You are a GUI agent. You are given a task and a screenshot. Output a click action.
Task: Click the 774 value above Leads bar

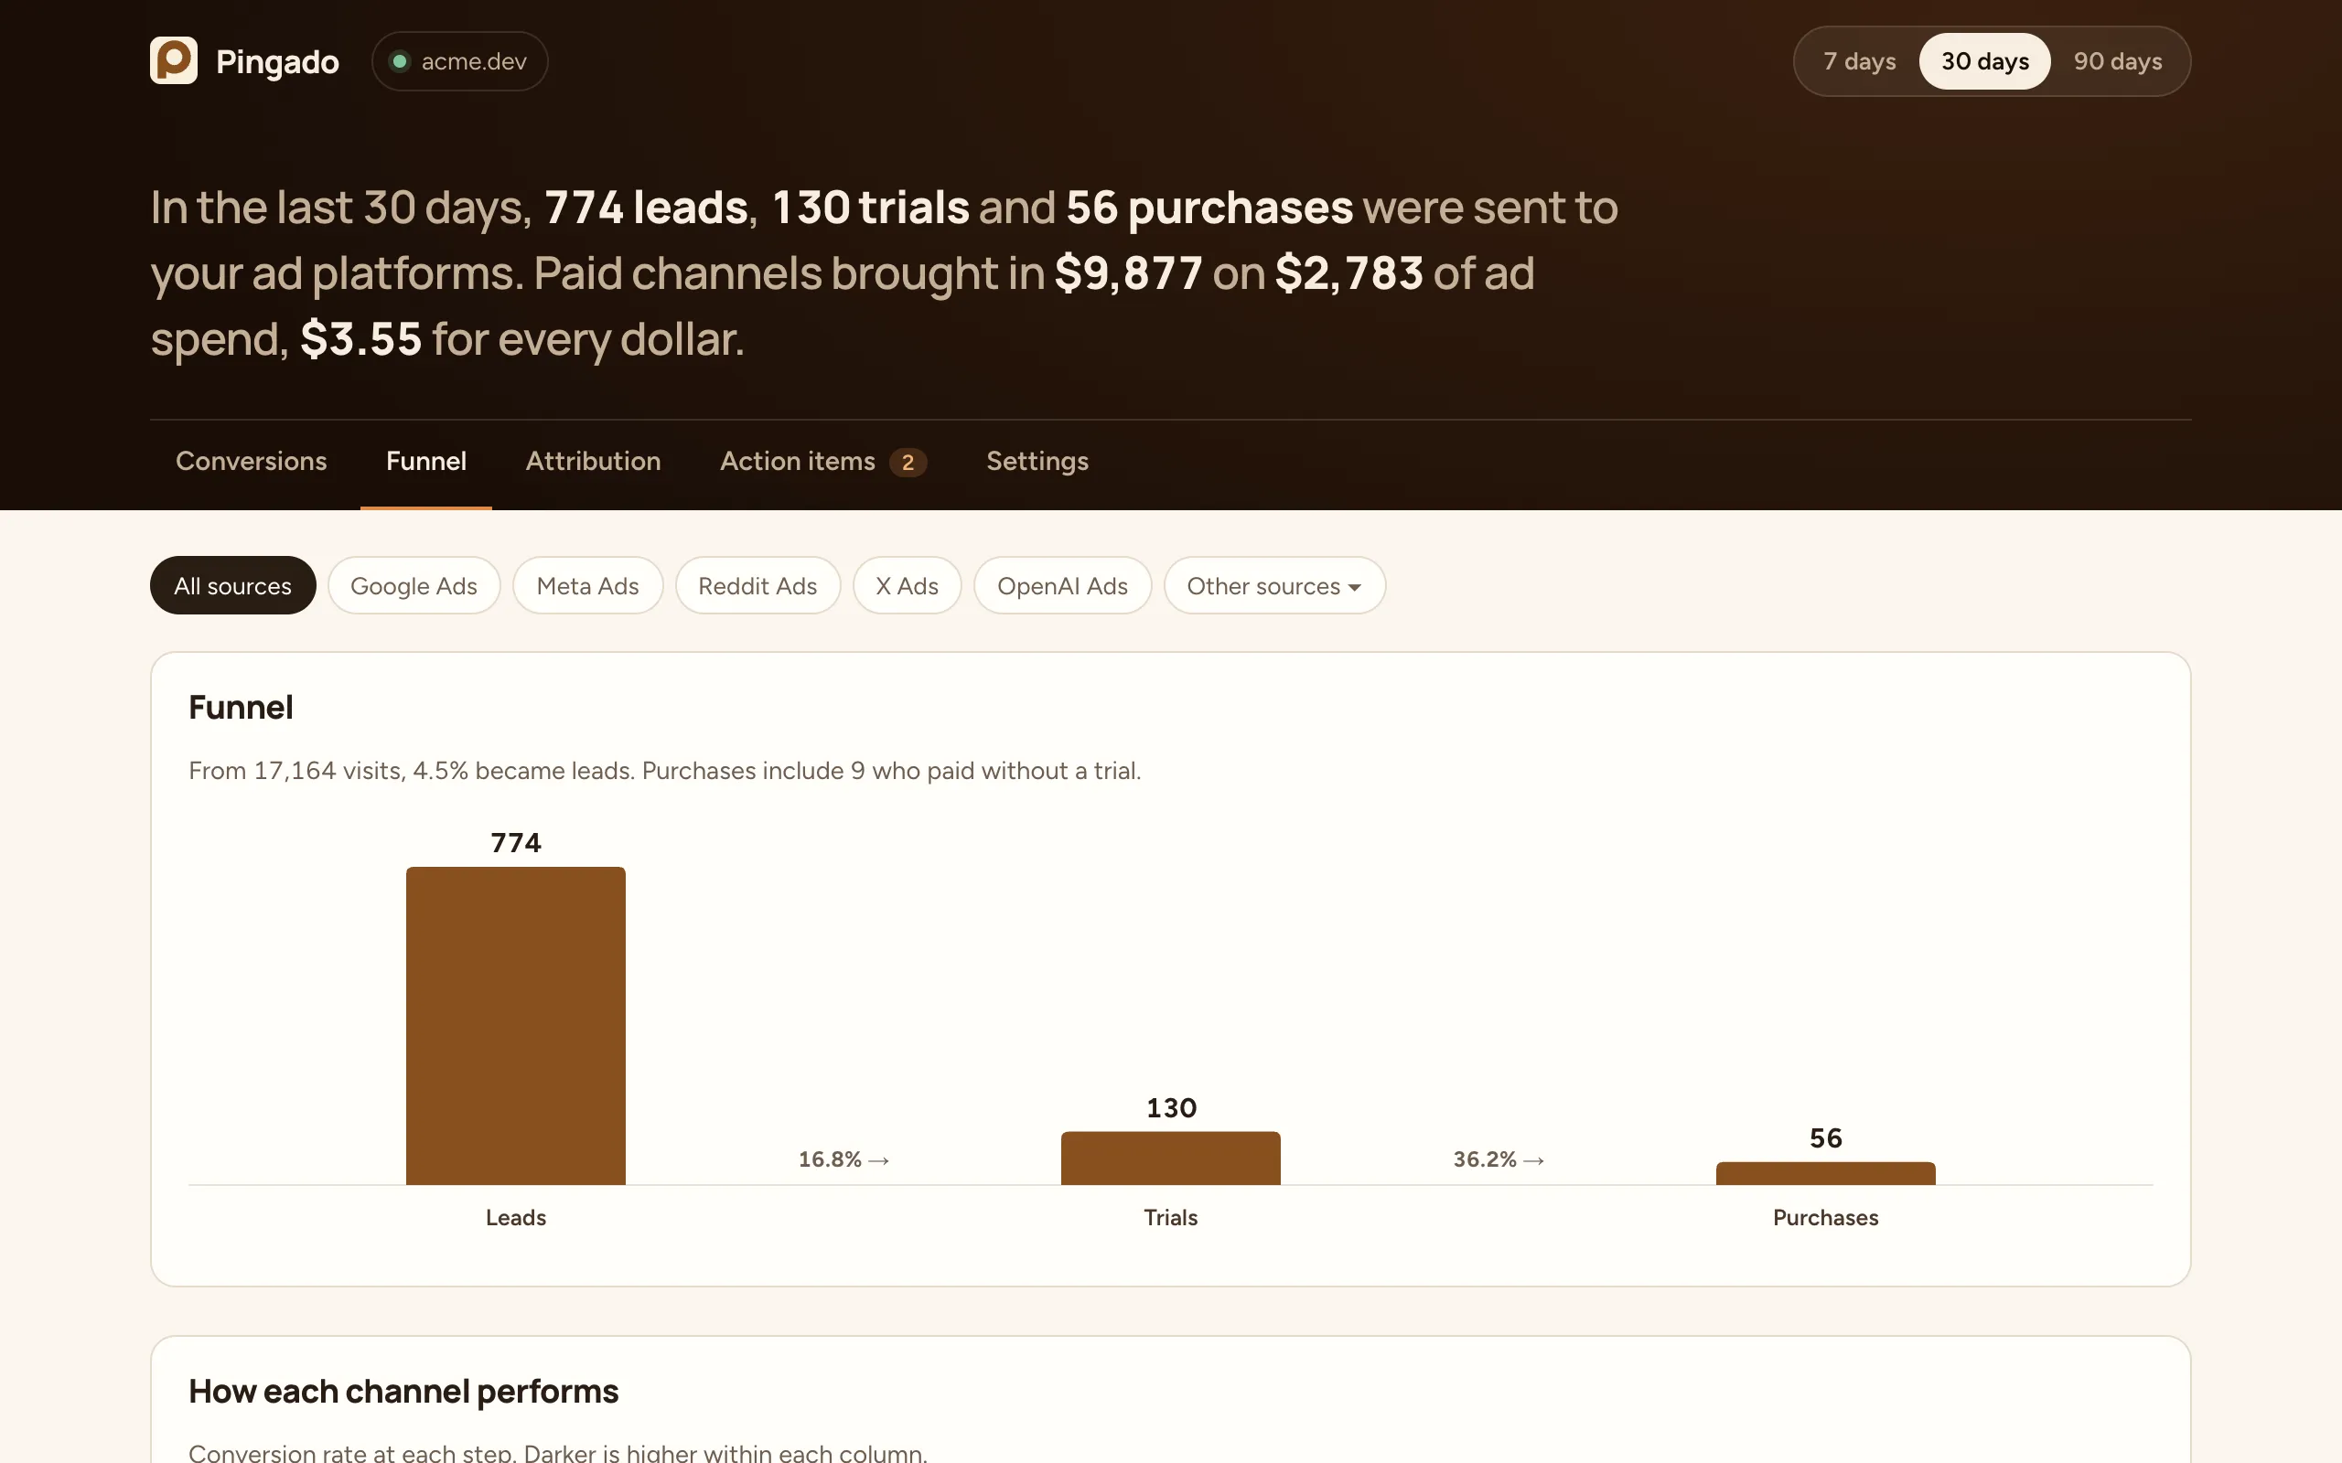(x=516, y=843)
